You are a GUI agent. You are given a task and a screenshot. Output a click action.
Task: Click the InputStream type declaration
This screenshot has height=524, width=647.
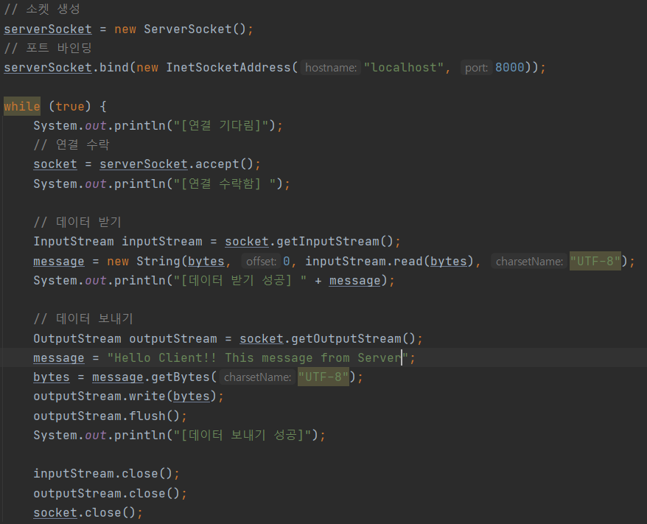74,242
